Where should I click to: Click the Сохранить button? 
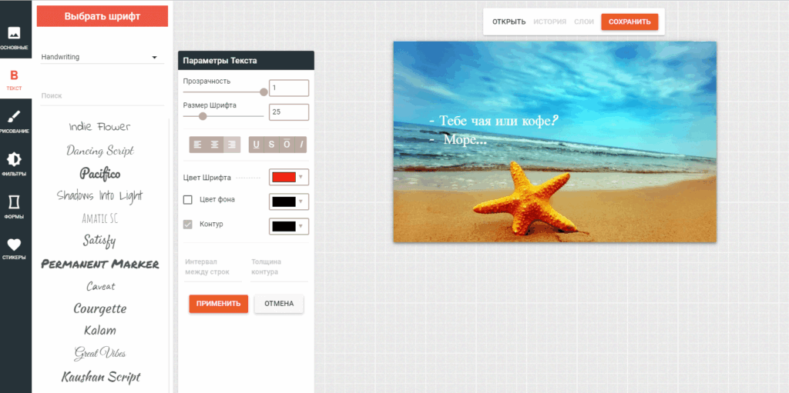630,22
